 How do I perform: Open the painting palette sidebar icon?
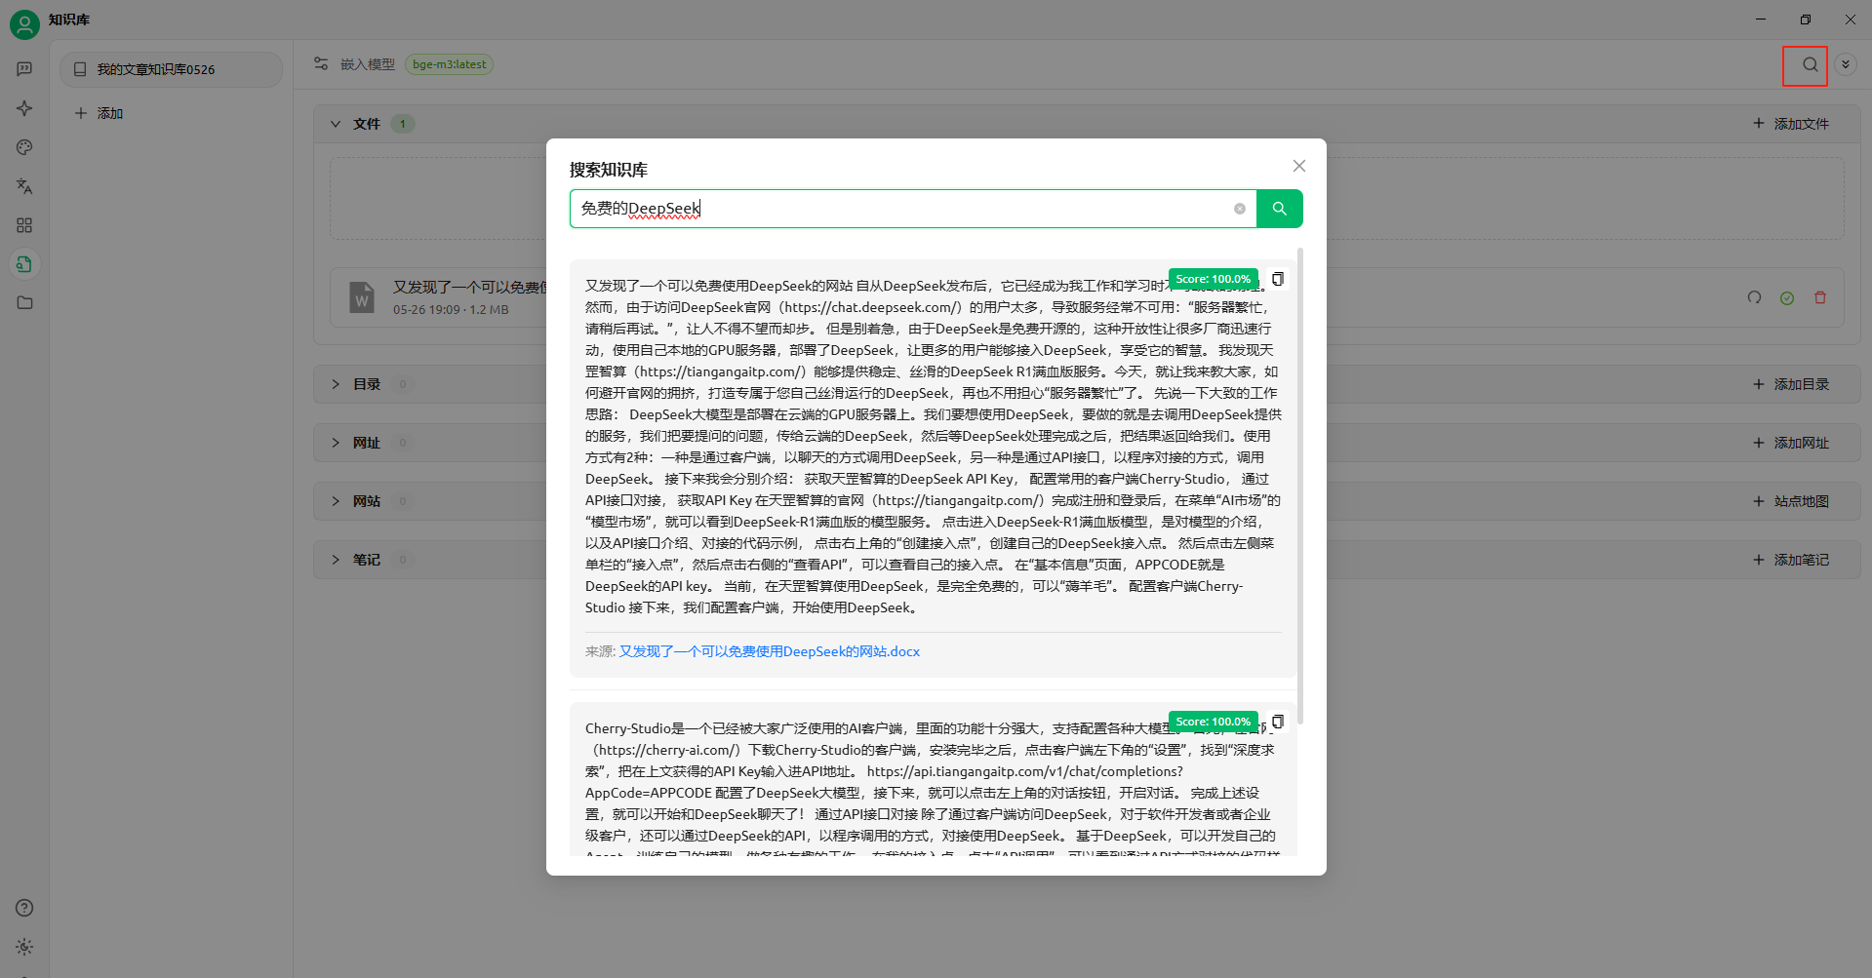(x=24, y=147)
